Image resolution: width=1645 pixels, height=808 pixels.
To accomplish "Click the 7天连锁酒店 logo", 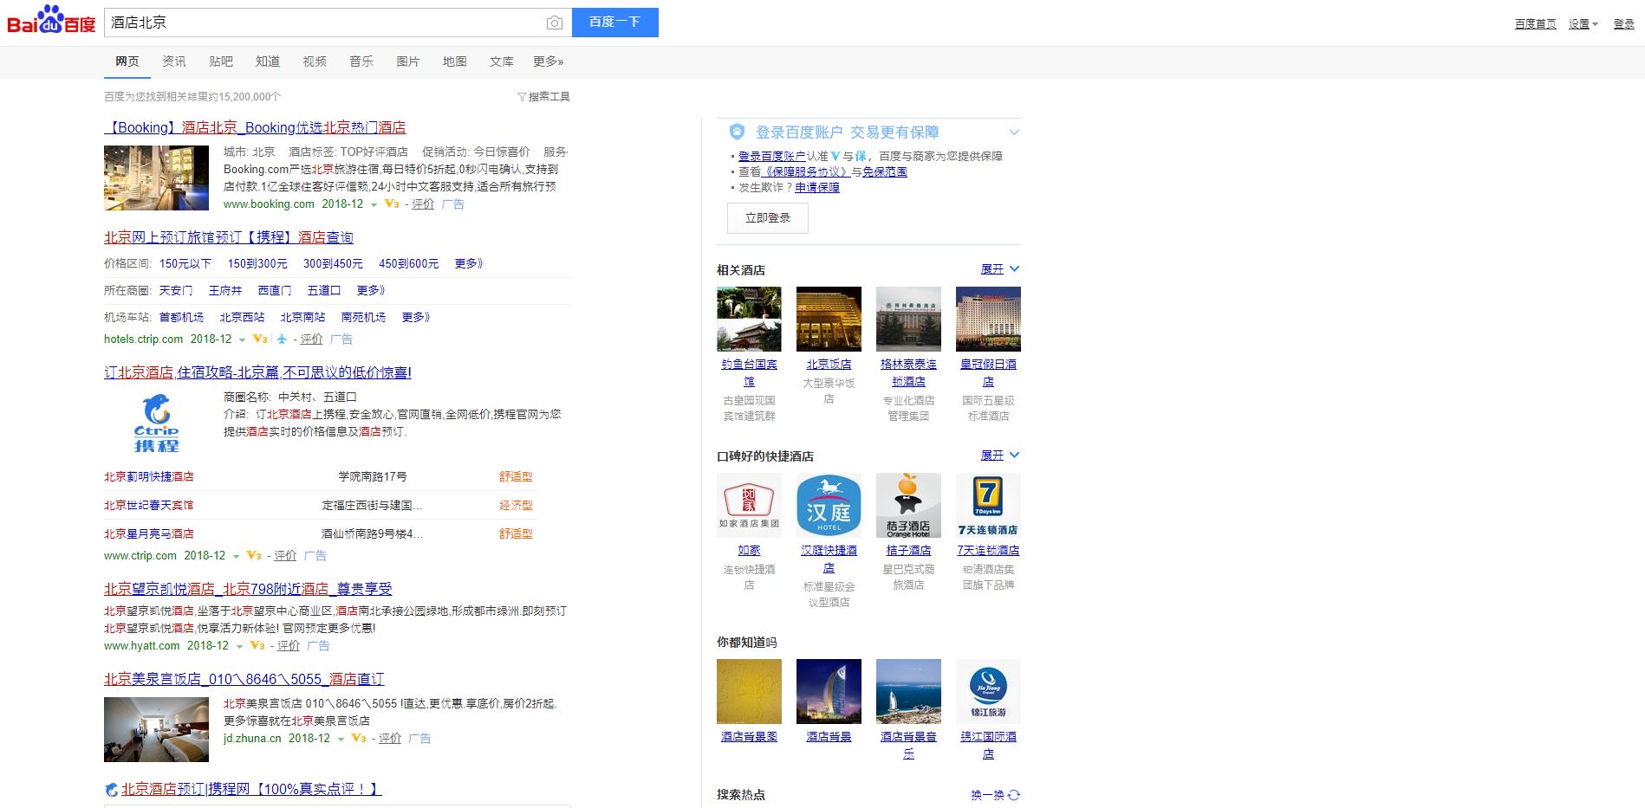I will click(x=988, y=505).
